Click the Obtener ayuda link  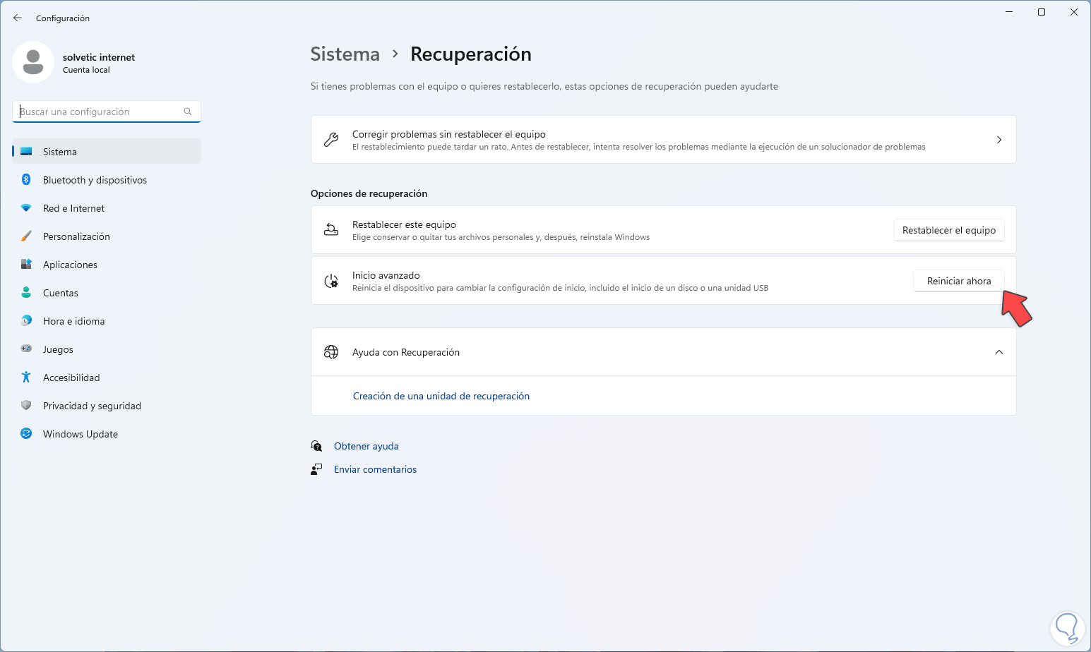click(x=366, y=446)
